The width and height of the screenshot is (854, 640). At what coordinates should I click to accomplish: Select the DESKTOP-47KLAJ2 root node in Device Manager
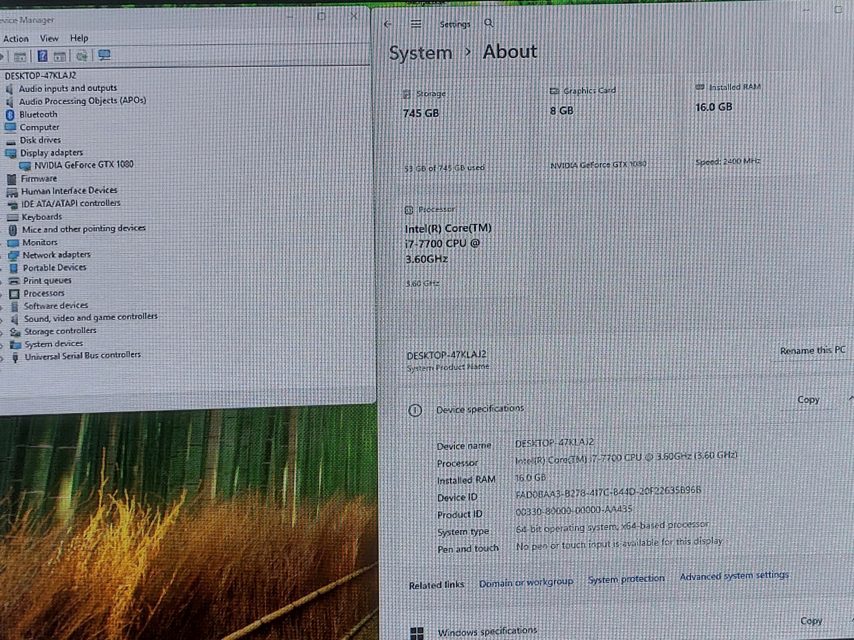coord(40,75)
